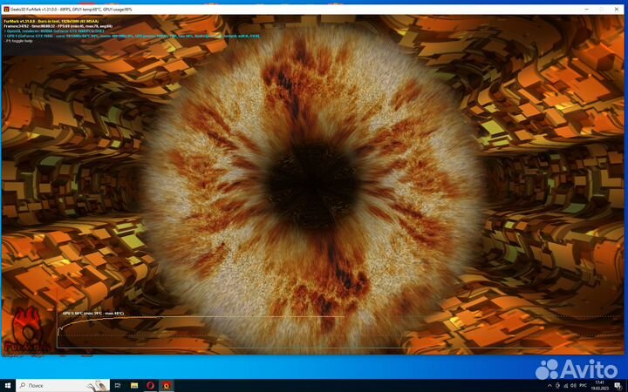
Task: Open Task View from the taskbar
Action: tap(117, 384)
